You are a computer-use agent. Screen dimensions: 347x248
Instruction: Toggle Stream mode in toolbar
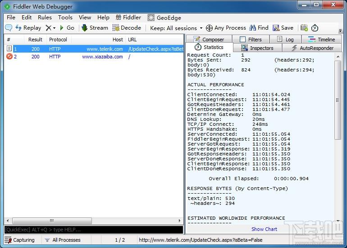pos(95,28)
